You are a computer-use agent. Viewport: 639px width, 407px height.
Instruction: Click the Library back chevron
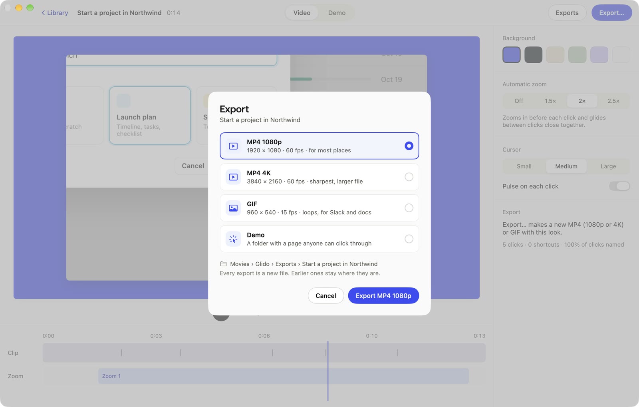coord(43,13)
